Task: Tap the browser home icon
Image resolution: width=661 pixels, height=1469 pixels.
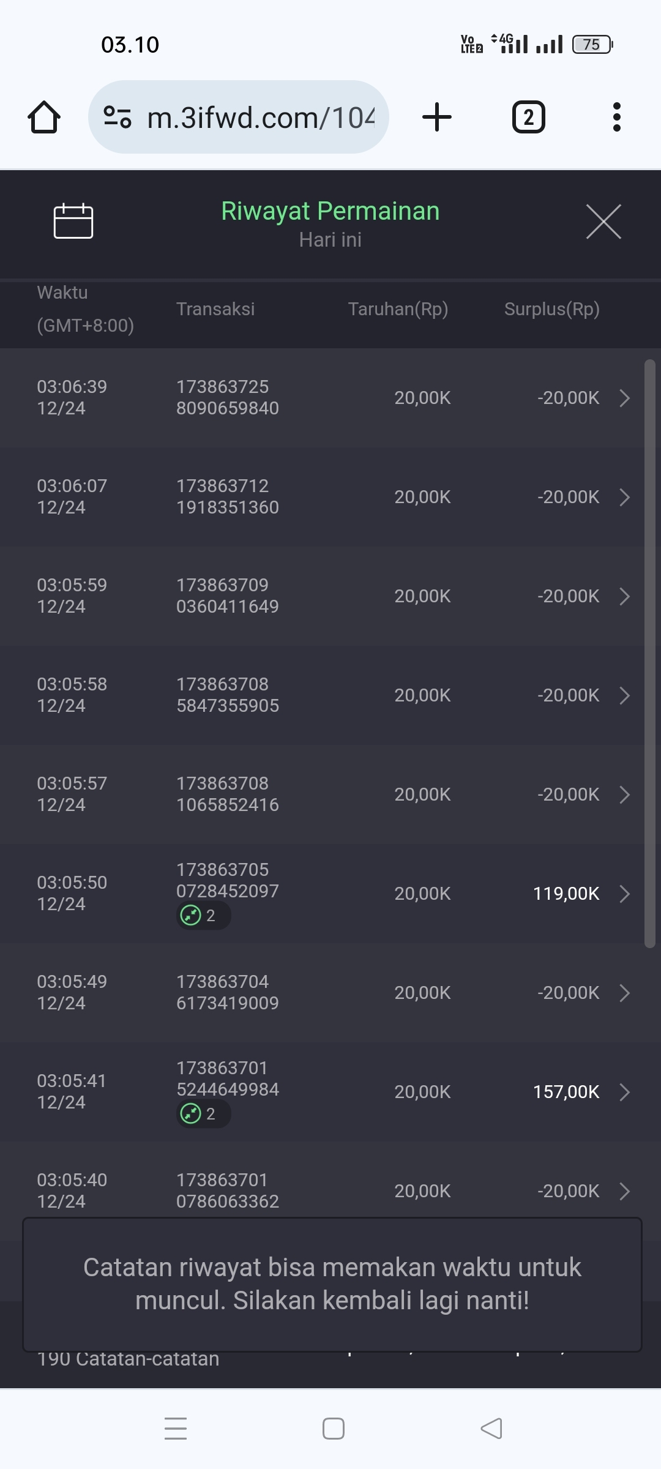Action: coord(44,117)
